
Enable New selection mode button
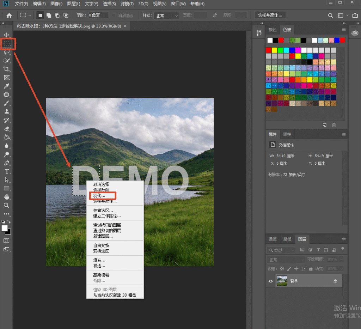click(40, 16)
